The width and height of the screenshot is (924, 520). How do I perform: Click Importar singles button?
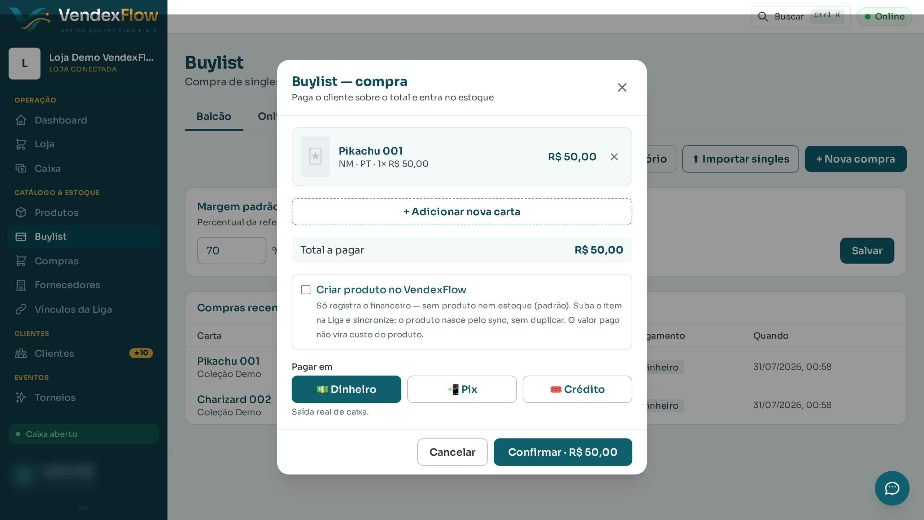(740, 159)
